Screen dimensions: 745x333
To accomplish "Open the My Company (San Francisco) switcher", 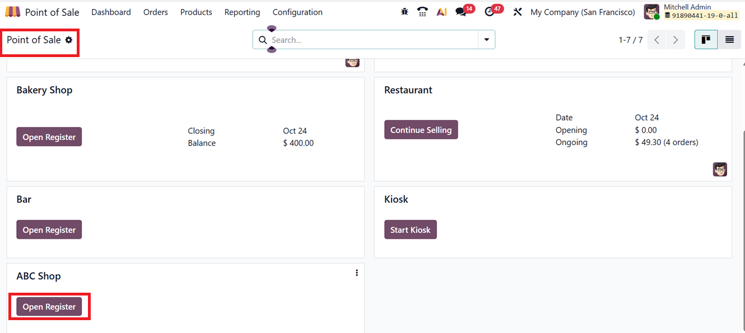I will 583,12.
